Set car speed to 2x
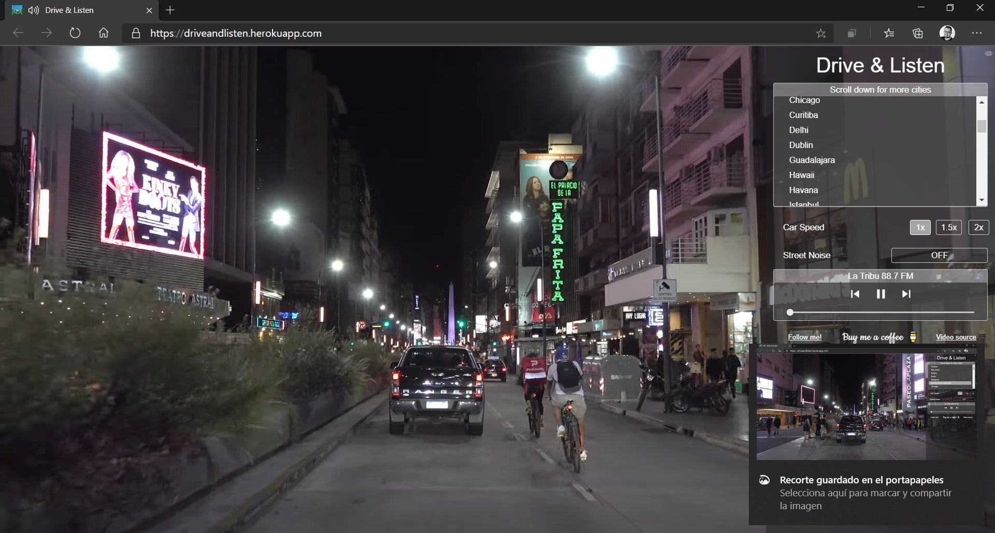This screenshot has height=533, width=995. point(978,227)
